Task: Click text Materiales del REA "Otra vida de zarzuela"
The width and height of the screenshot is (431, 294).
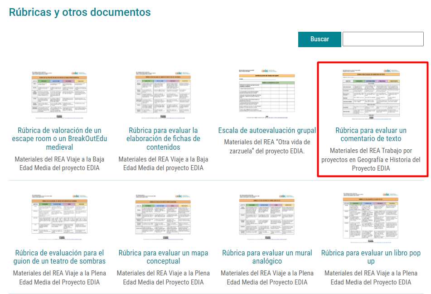Action: coord(267,147)
